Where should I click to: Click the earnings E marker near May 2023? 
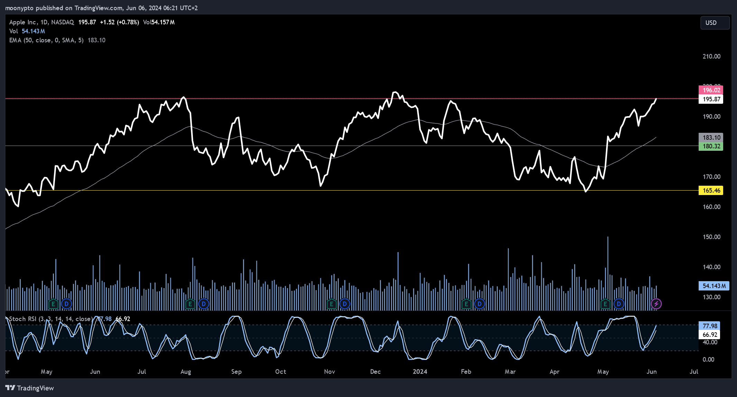point(53,304)
